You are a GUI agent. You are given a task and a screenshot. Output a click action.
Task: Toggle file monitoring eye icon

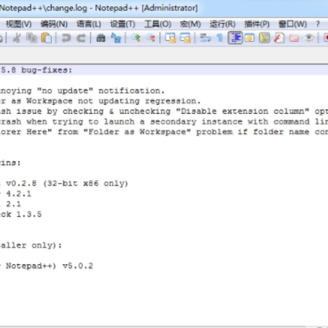click(x=309, y=38)
